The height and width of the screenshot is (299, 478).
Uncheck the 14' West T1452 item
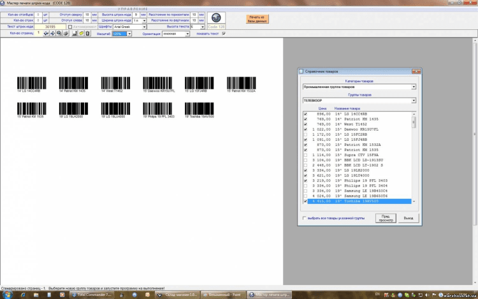305,124
